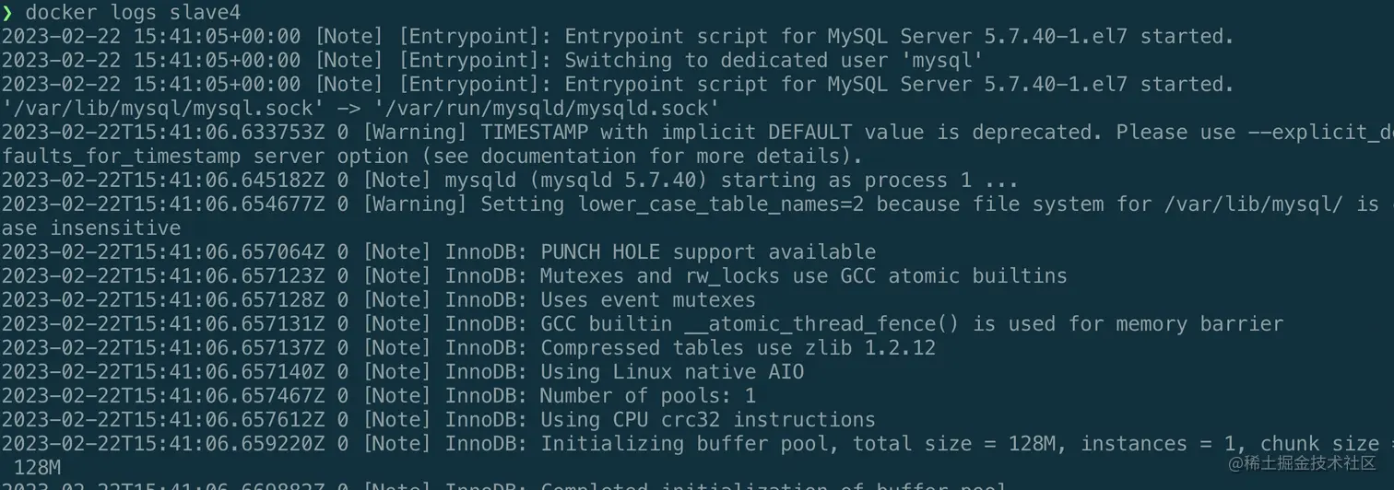Click the '/var/lib/mysql/mysql.sock' path text

pos(163,109)
